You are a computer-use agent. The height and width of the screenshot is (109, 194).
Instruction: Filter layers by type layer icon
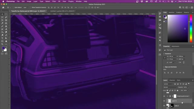(181, 84)
